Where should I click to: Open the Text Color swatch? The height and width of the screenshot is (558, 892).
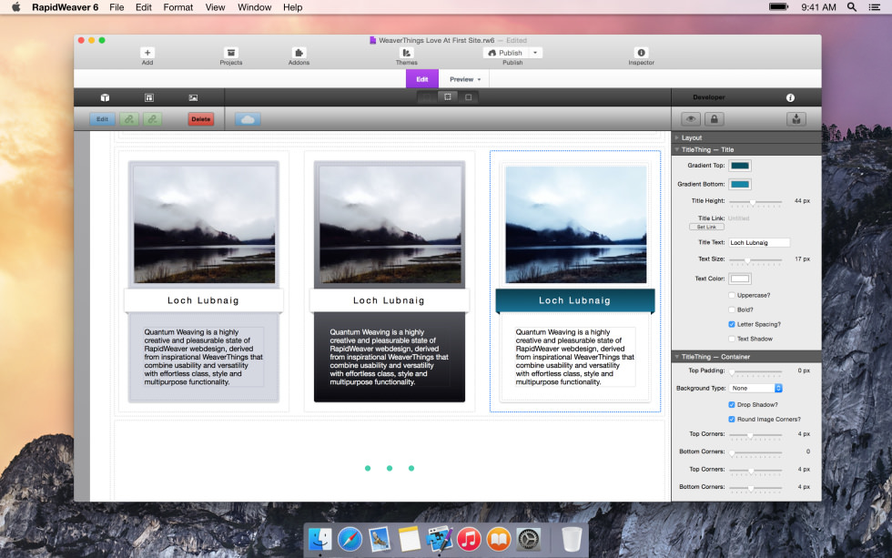point(740,279)
